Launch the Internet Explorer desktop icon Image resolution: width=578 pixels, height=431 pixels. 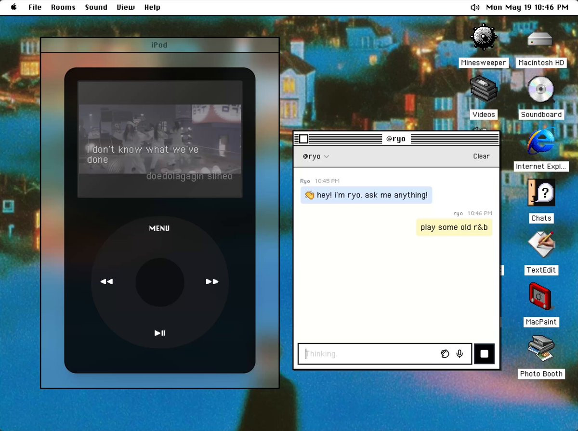tap(540, 141)
